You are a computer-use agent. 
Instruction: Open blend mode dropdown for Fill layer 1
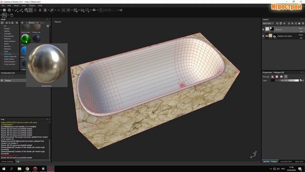(301, 28)
